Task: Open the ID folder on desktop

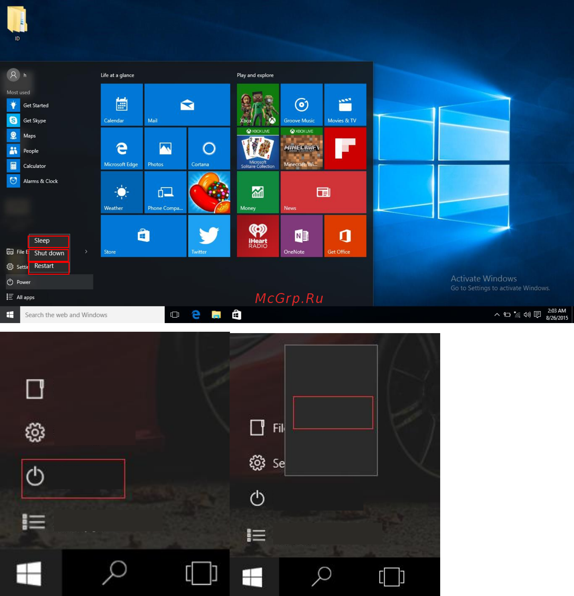Action: pyautogui.click(x=17, y=23)
